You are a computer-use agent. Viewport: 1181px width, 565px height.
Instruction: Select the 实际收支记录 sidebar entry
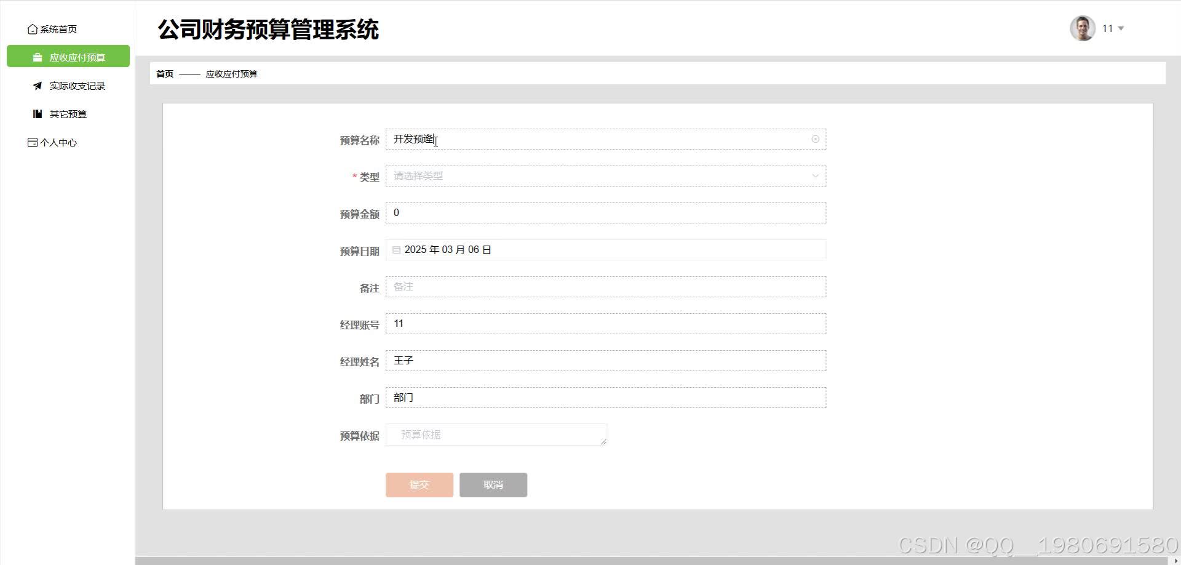coord(77,86)
